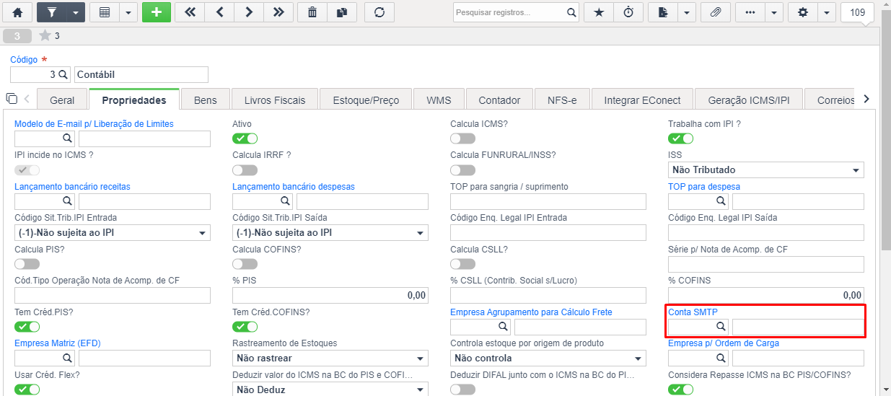The width and height of the screenshot is (891, 396).
Task: Search Código with the magnifier icon
Action: (63, 74)
